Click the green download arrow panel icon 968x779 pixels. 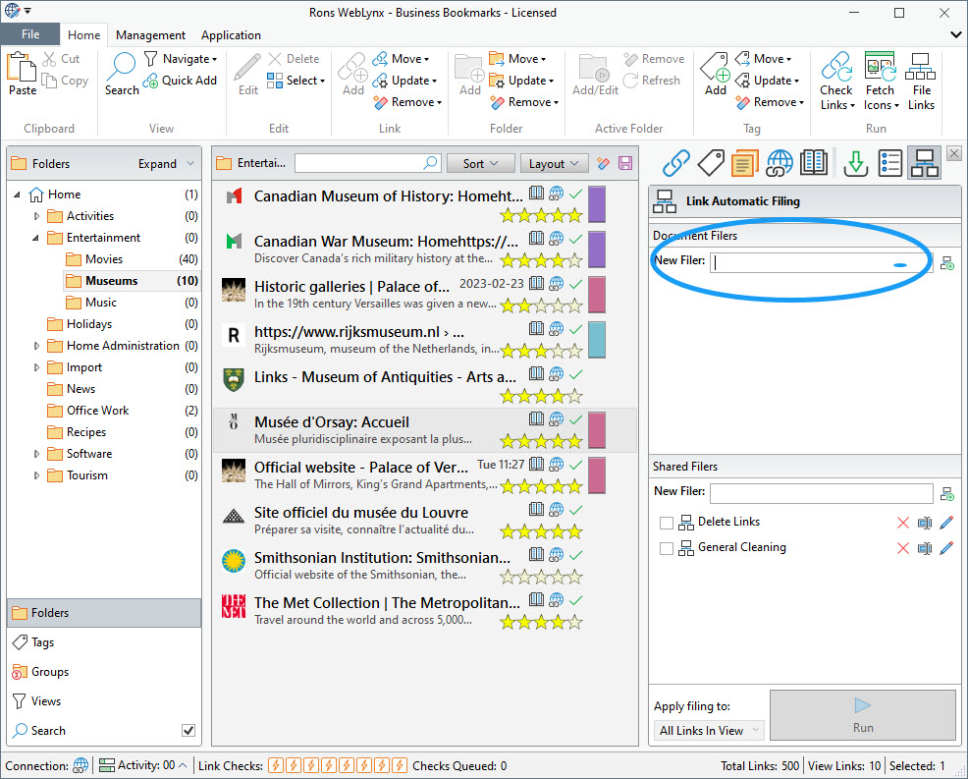pyautogui.click(x=855, y=162)
